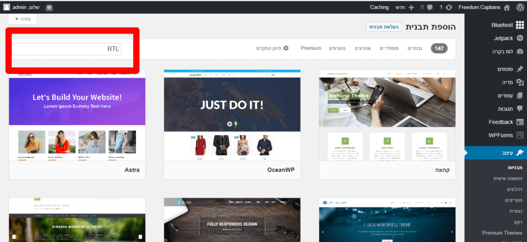Open the comments bubble icon in admin bar
The height and width of the screenshot is (242, 527).
click(x=430, y=7)
